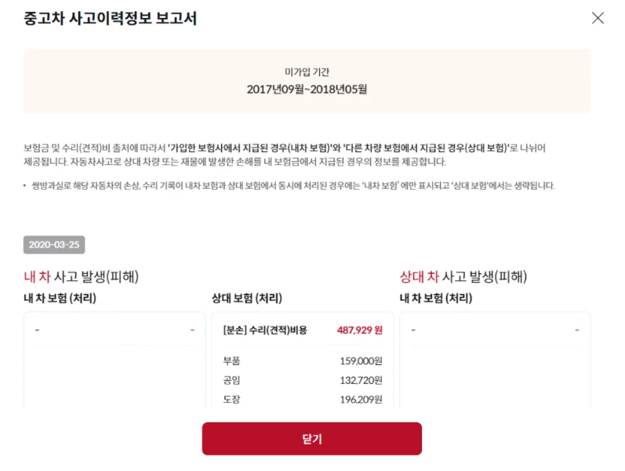Click the 2017년09월~2018년05월 period text

[x=307, y=89]
